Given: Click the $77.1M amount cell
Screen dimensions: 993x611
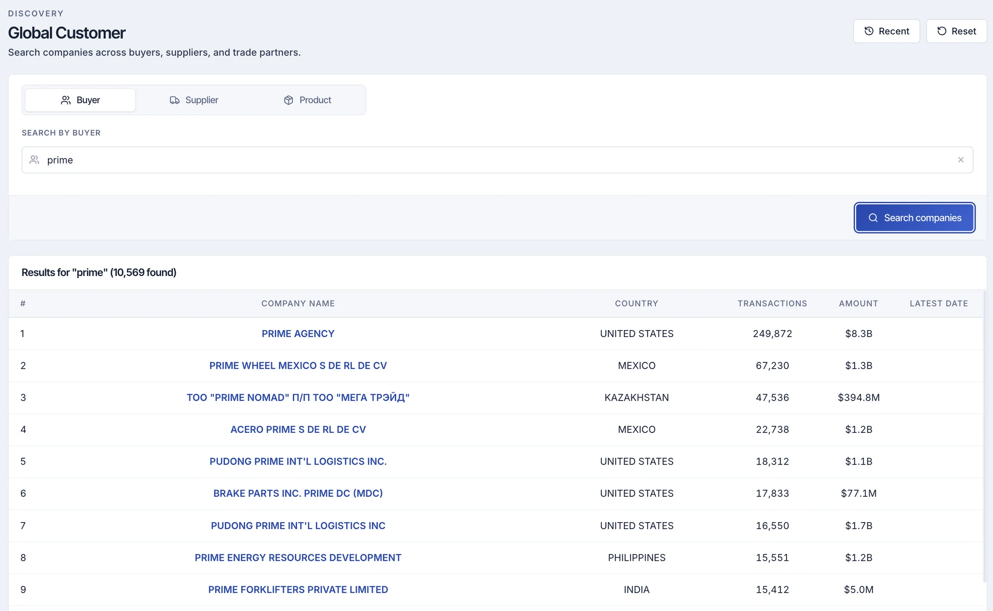Looking at the screenshot, I should [858, 493].
